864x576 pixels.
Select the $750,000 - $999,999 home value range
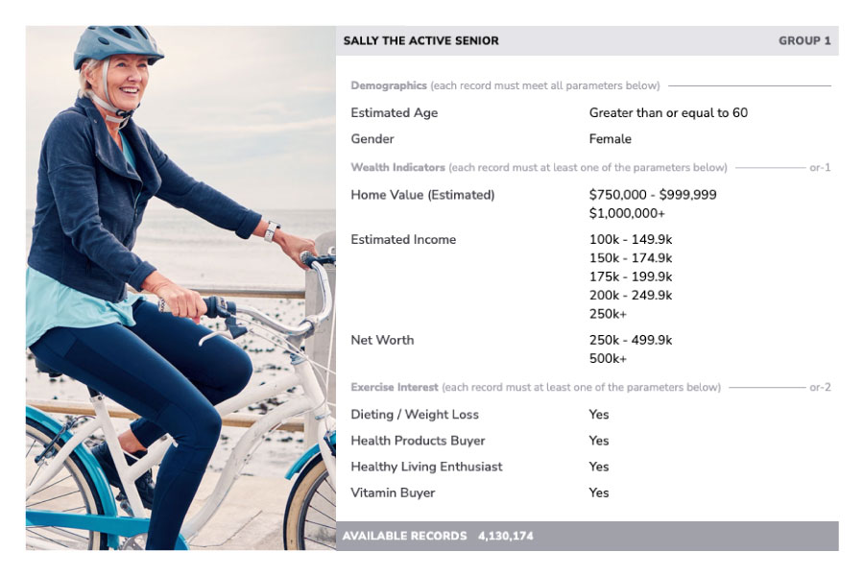(653, 195)
